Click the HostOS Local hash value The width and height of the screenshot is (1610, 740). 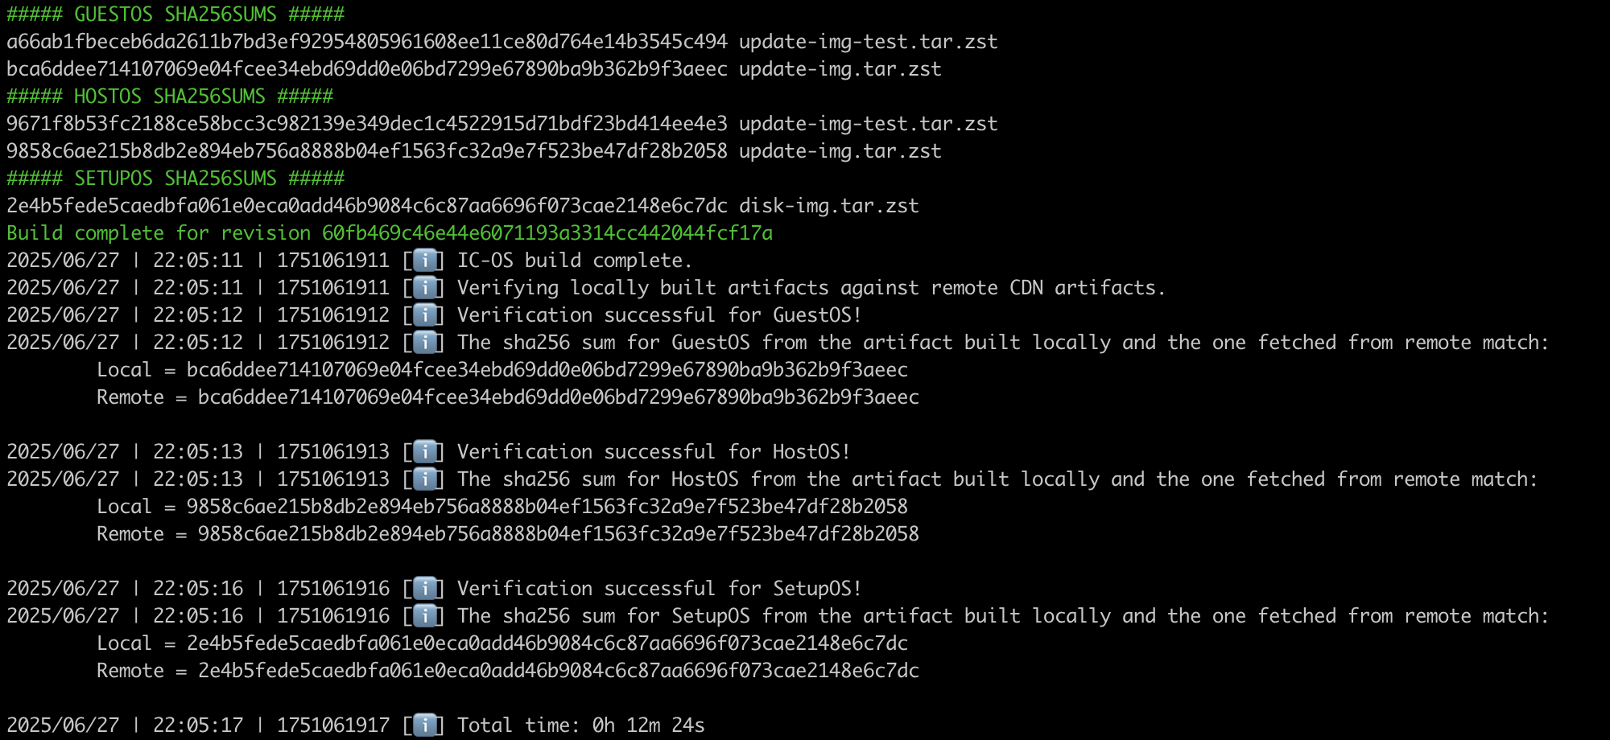(547, 507)
